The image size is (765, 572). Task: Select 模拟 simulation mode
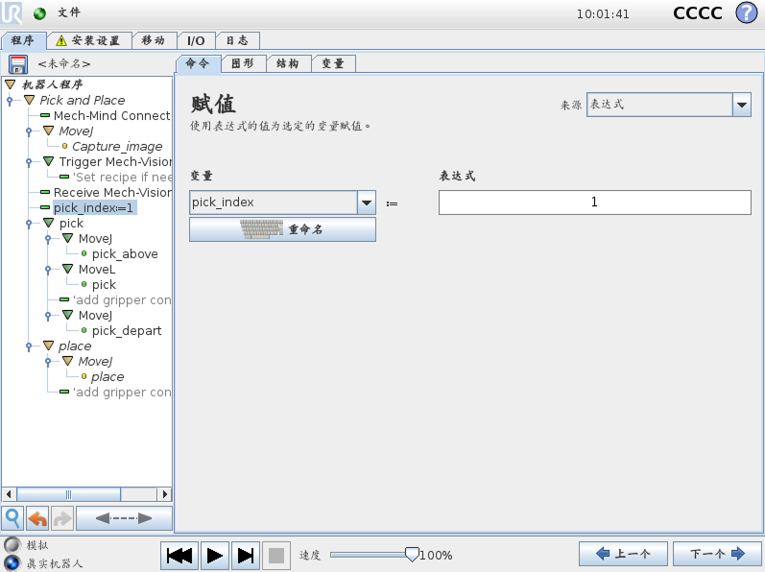coord(12,545)
